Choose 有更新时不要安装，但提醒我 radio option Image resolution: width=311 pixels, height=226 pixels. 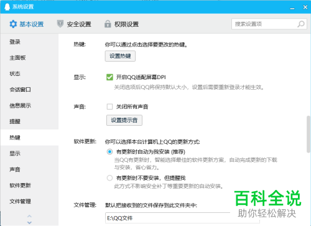point(109,178)
